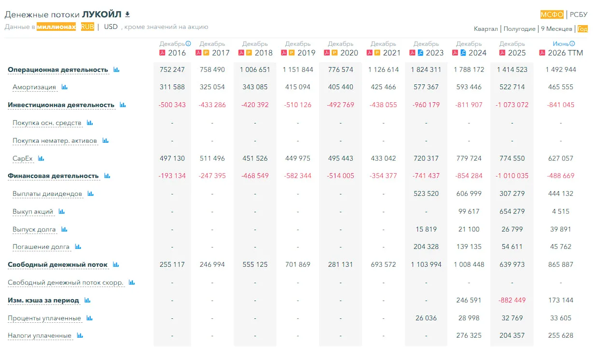Screen dimensions: 597x357
Task: Click the chart icon beside Покупка нематер. активов
Action: [x=106, y=140]
